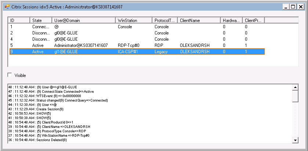Click log line 45 Status changed(9)
The width and height of the screenshot is (308, 151).
pos(58,100)
